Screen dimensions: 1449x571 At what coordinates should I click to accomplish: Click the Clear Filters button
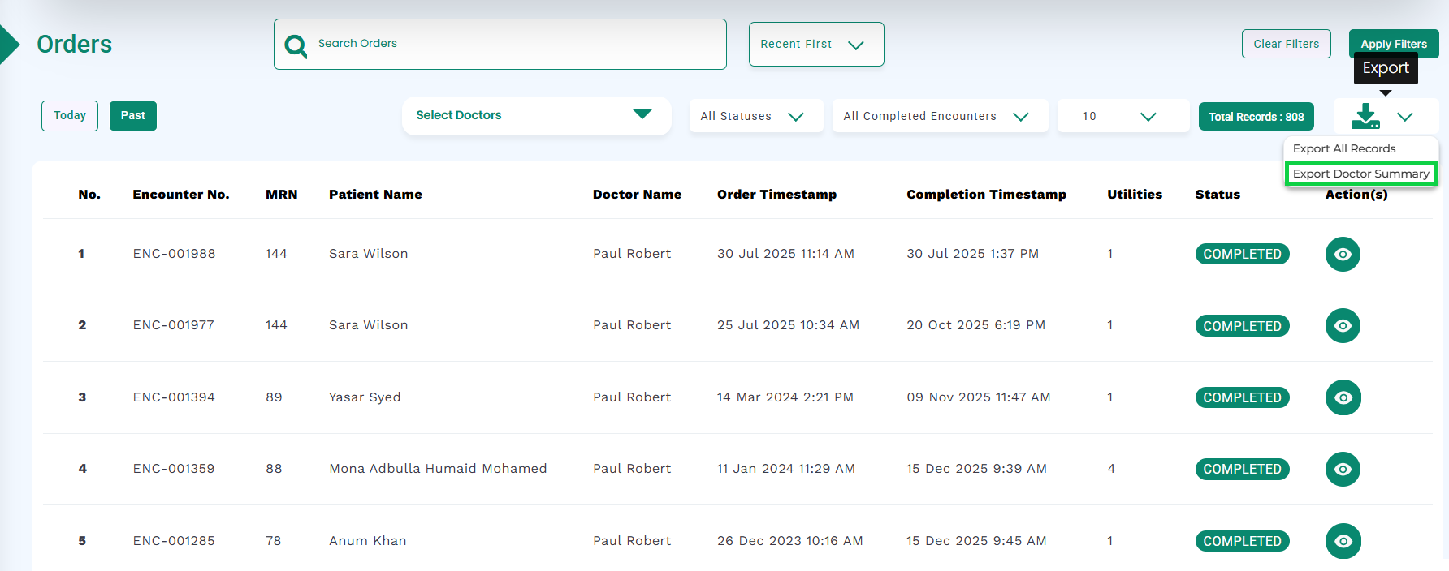tap(1286, 44)
